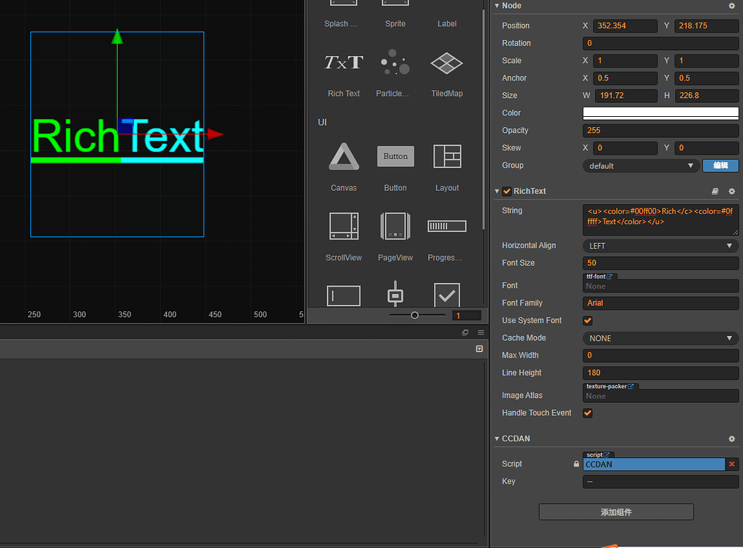Image resolution: width=743 pixels, height=548 pixels.
Task: Remove the CCDAN script with the x button
Action: [733, 464]
